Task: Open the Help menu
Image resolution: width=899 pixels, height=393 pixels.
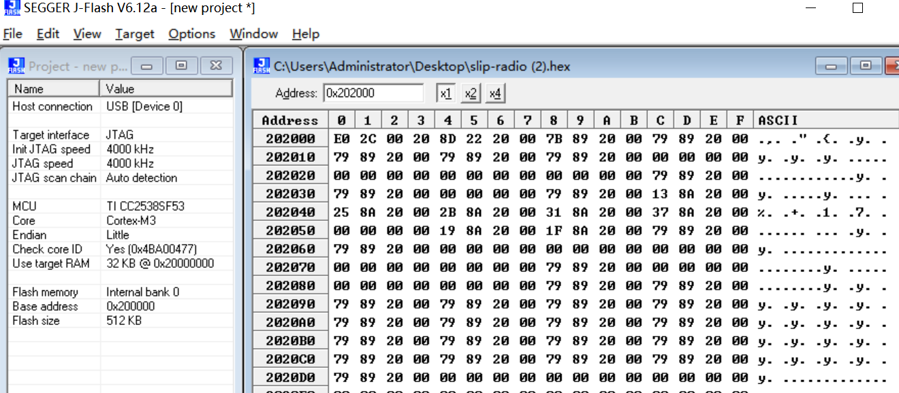Action: tap(305, 34)
